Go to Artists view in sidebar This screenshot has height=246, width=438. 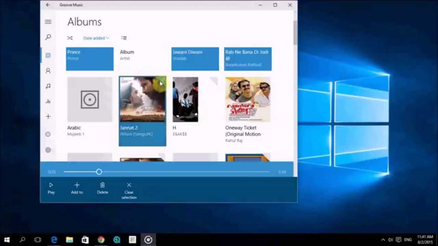coord(48,71)
